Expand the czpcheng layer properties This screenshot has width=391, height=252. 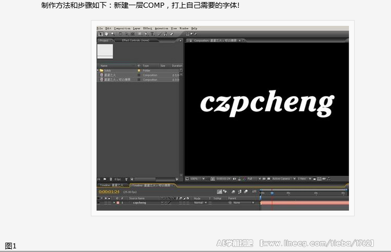[x=114, y=203]
